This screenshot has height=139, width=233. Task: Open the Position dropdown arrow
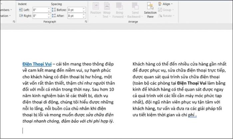coord(96,17)
